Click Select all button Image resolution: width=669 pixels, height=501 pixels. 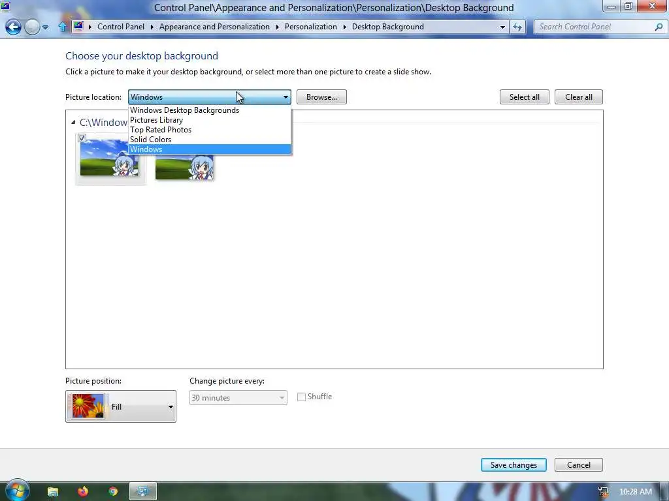coord(525,97)
